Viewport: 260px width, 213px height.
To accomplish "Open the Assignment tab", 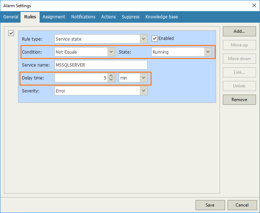I will [x=54, y=17].
